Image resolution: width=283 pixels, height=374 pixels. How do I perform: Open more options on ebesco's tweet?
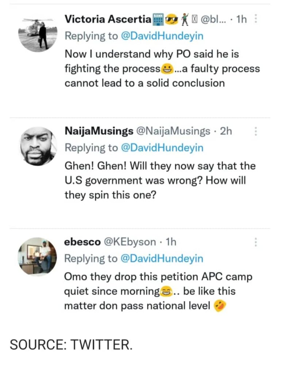[x=256, y=242]
